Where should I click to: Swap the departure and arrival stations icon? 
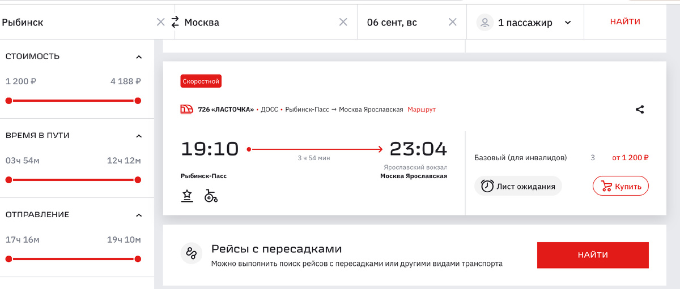175,22
